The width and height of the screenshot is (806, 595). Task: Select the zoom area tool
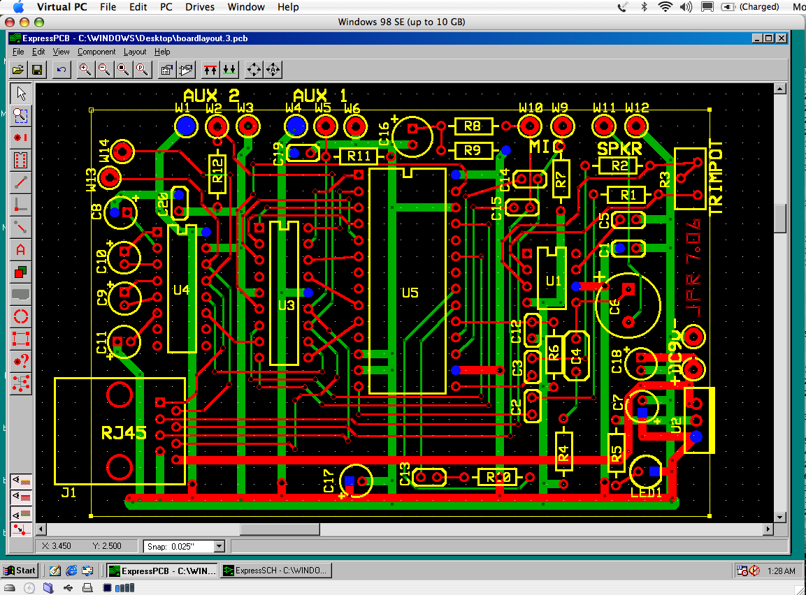pos(20,115)
